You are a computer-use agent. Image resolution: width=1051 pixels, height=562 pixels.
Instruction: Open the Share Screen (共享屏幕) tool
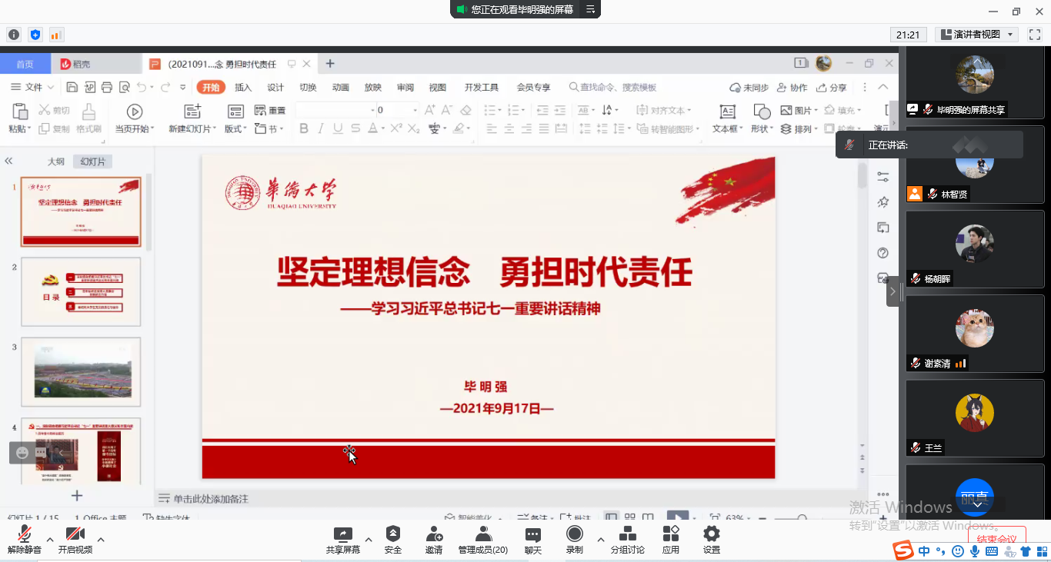pos(342,540)
